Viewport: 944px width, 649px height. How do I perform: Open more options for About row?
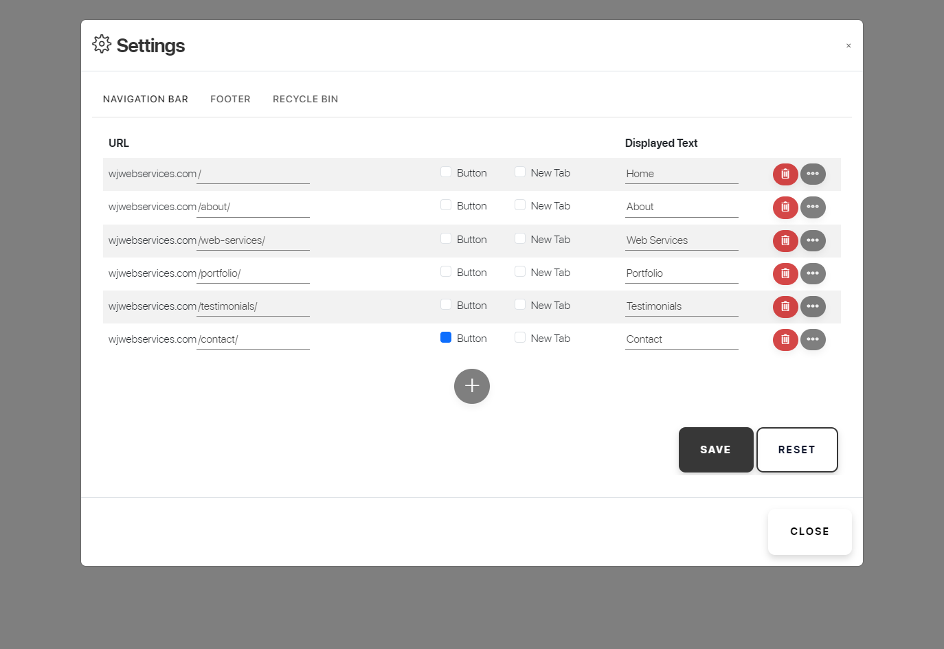pyautogui.click(x=813, y=207)
